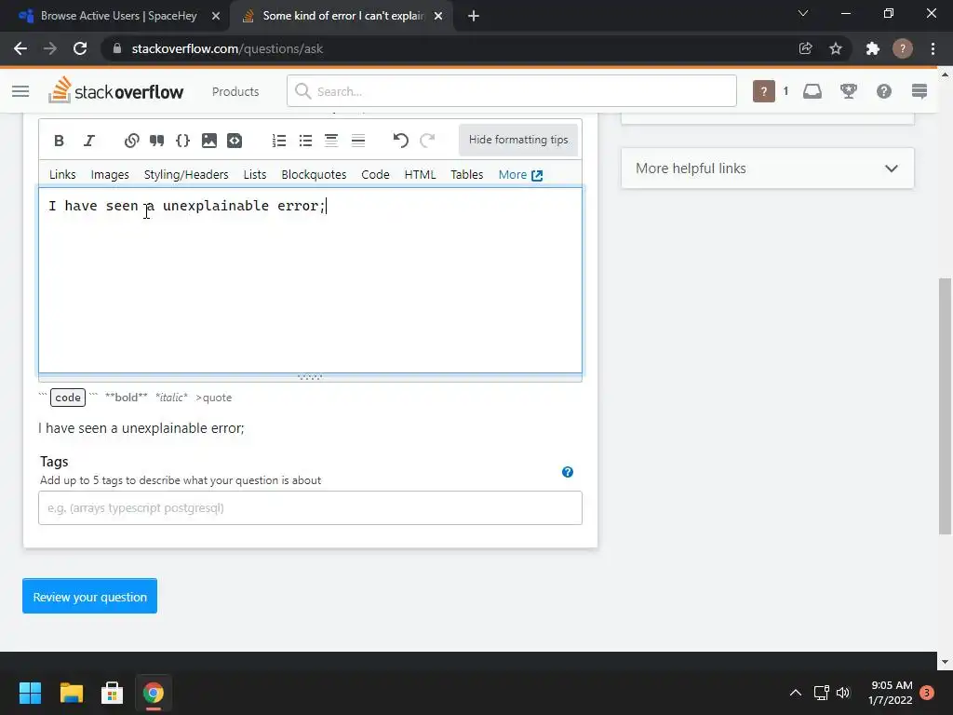Click the page vertical scrollbar thumb

click(x=945, y=406)
